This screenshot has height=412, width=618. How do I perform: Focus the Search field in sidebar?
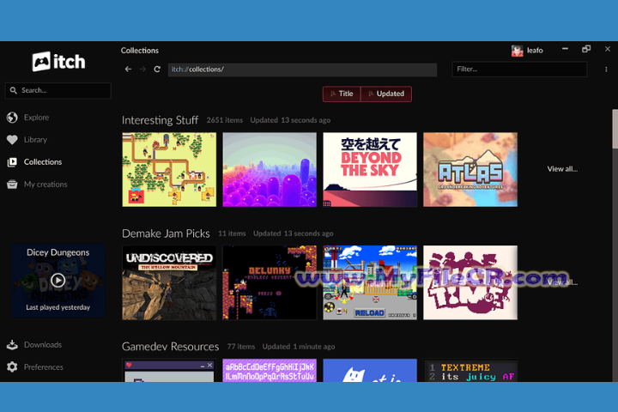point(58,91)
